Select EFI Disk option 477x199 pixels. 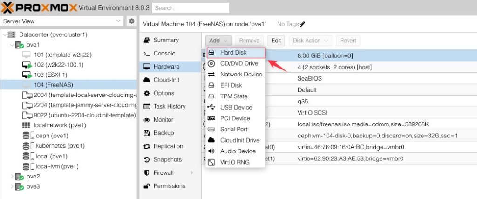[235, 85]
